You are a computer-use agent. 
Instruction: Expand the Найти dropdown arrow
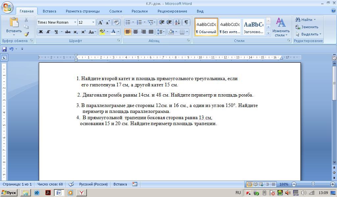(315, 20)
